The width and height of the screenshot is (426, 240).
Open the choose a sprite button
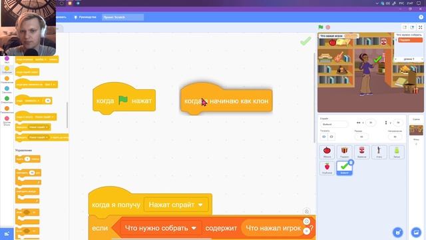pyautogui.click(x=398, y=232)
